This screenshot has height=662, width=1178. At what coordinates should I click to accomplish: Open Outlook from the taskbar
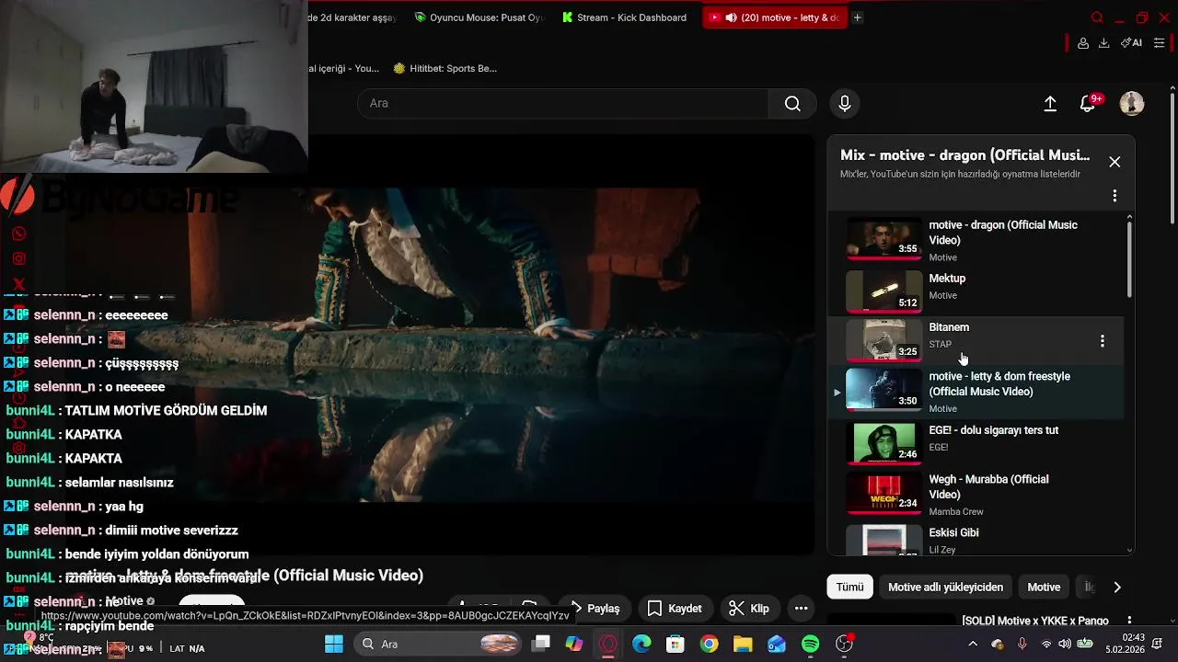(777, 645)
